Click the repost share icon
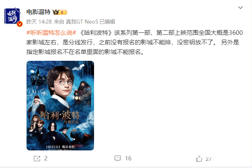This screenshot has height=168, width=252. [37, 158]
